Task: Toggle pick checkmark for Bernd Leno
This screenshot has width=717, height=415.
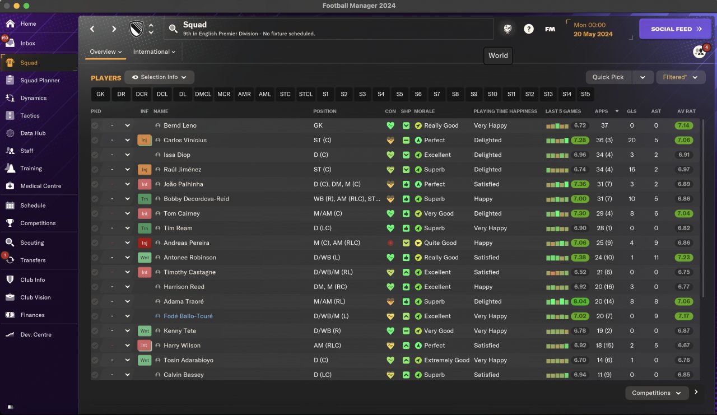Action: tap(95, 125)
